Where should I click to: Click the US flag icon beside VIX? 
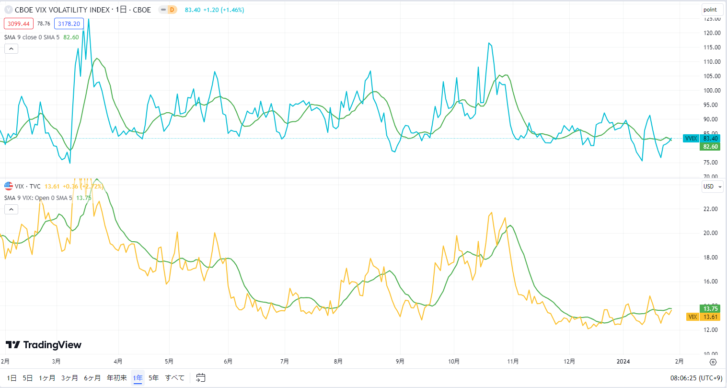pos(8,186)
